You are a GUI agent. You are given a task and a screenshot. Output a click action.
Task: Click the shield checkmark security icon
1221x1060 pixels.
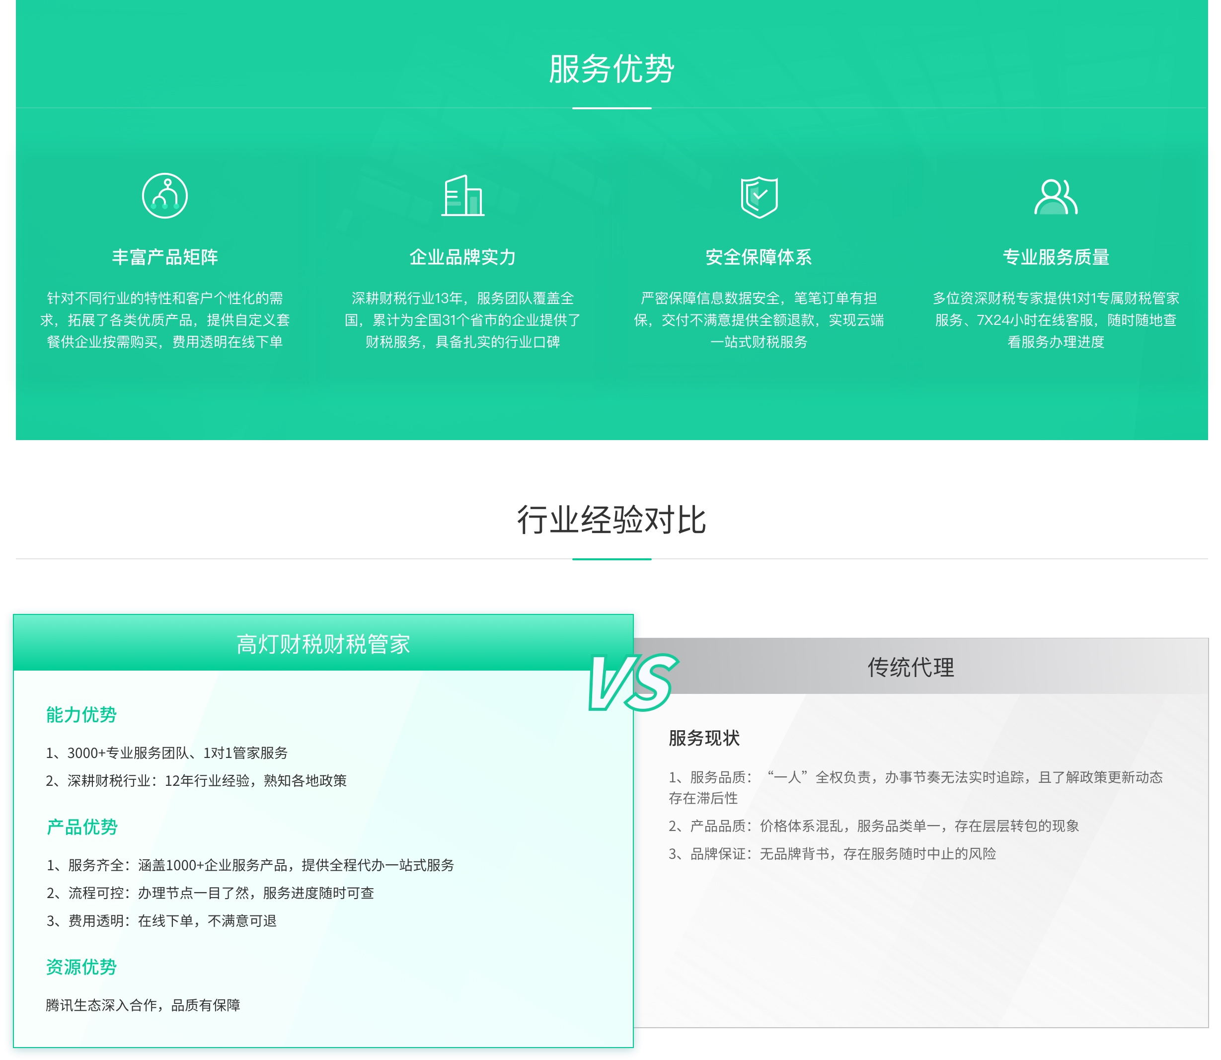pos(759,197)
